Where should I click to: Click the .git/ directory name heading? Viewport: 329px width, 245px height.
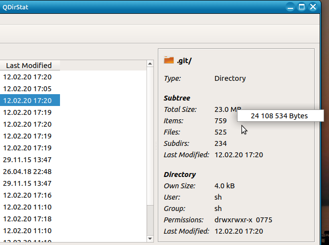(184, 61)
